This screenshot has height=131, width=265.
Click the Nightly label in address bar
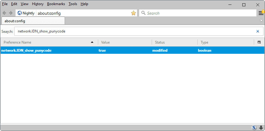pos(29,13)
